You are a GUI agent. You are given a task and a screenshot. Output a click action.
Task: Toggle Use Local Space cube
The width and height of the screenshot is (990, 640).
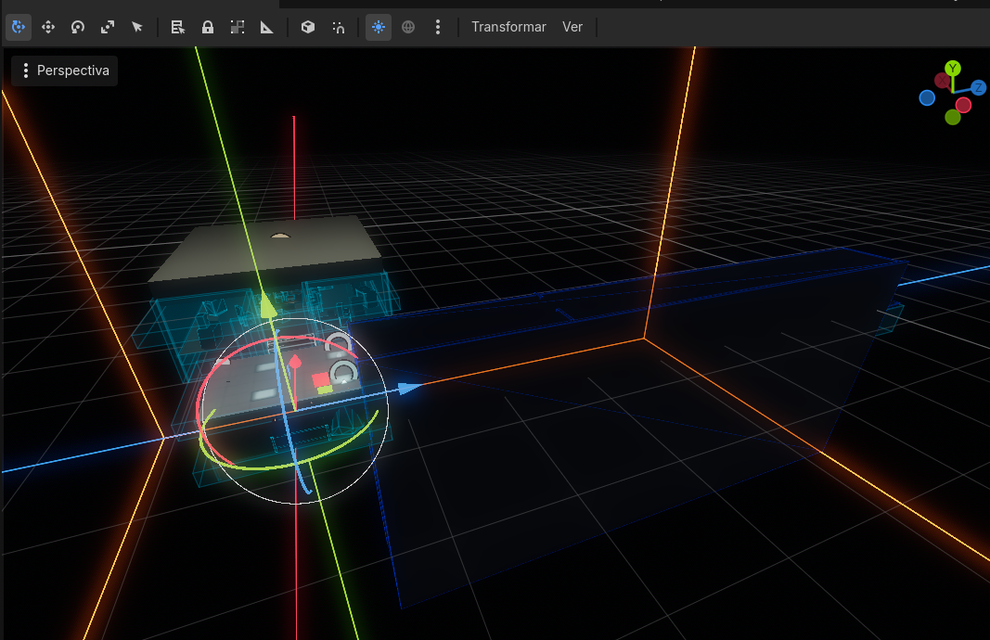click(308, 27)
